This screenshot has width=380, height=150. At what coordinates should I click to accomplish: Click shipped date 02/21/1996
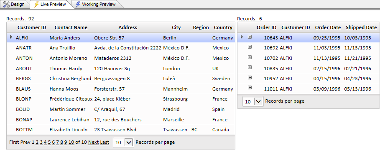(358, 69)
